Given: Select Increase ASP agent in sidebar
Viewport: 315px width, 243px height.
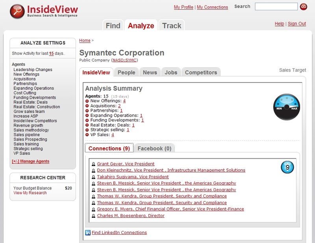Looking at the screenshot, I should point(26,116).
